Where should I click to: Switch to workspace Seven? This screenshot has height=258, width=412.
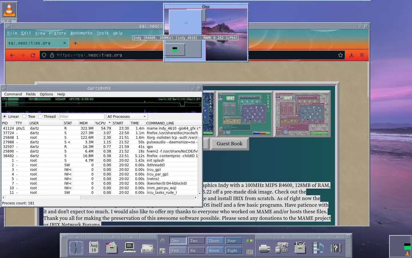pyautogui.click(x=215, y=251)
